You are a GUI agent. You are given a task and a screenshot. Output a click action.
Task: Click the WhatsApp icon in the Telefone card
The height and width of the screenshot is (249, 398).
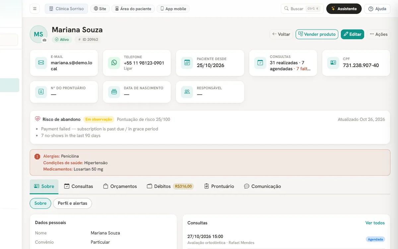pos(114,62)
